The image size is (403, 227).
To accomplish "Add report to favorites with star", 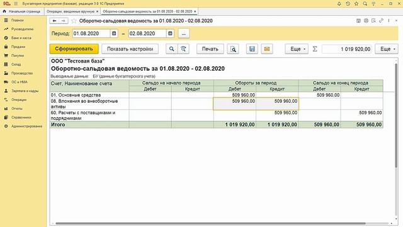I will point(74,21).
